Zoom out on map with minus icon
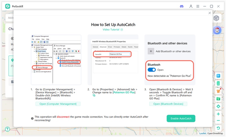 tap(218, 120)
